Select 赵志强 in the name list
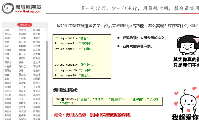 coord(22,95)
